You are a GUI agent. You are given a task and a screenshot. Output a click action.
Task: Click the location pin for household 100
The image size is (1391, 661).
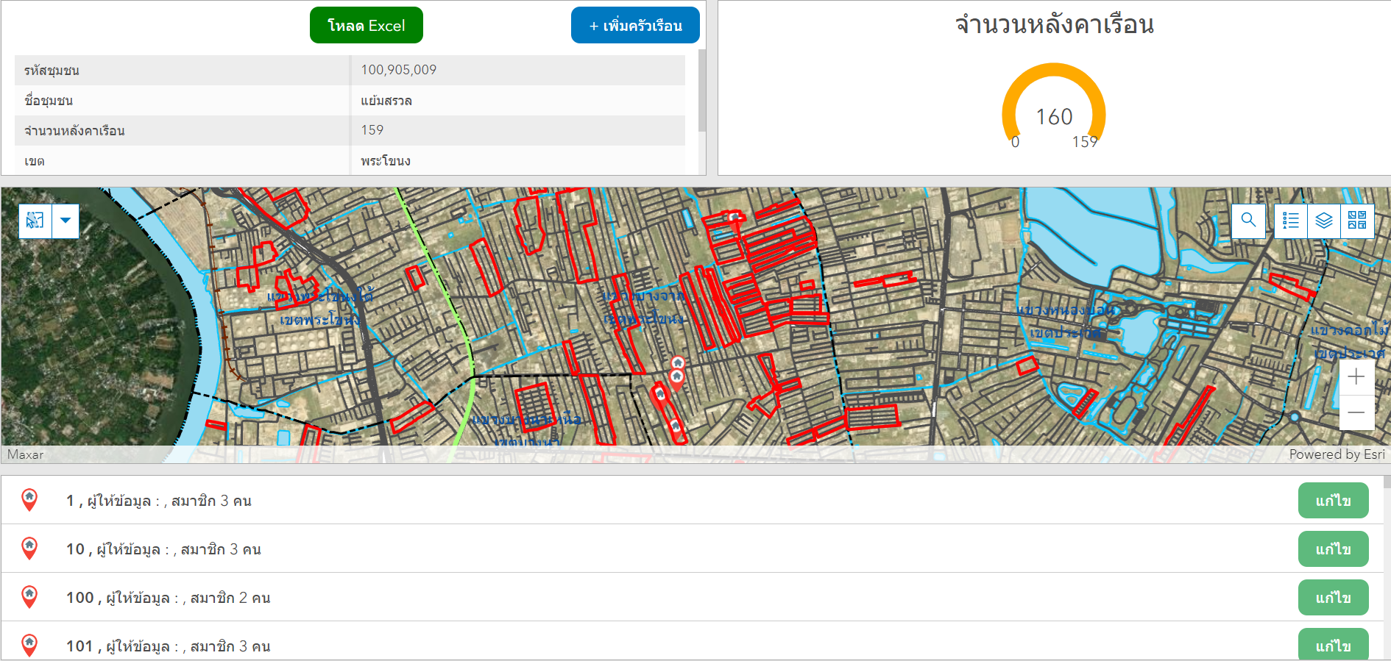(29, 597)
